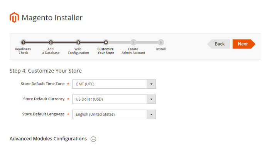Open Store Default Time Zone dropdown arrow
The height and width of the screenshot is (151, 270).
[151, 84]
